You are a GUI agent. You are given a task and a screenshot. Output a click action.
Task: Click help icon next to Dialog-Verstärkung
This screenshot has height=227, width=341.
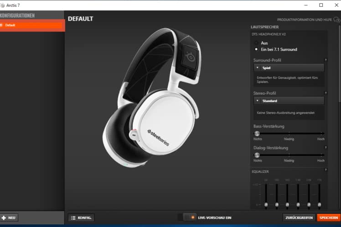pos(325,147)
